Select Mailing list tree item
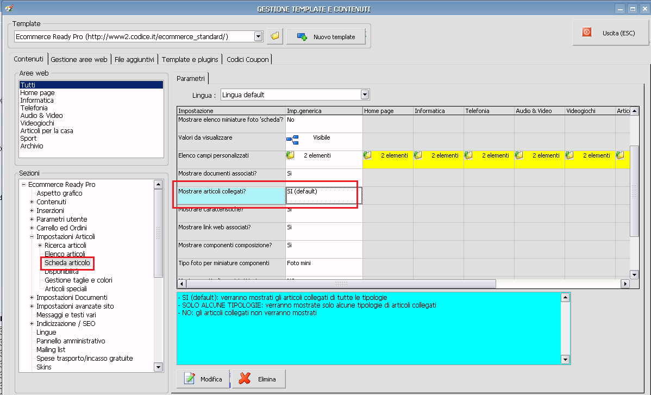651x395 pixels. point(51,350)
